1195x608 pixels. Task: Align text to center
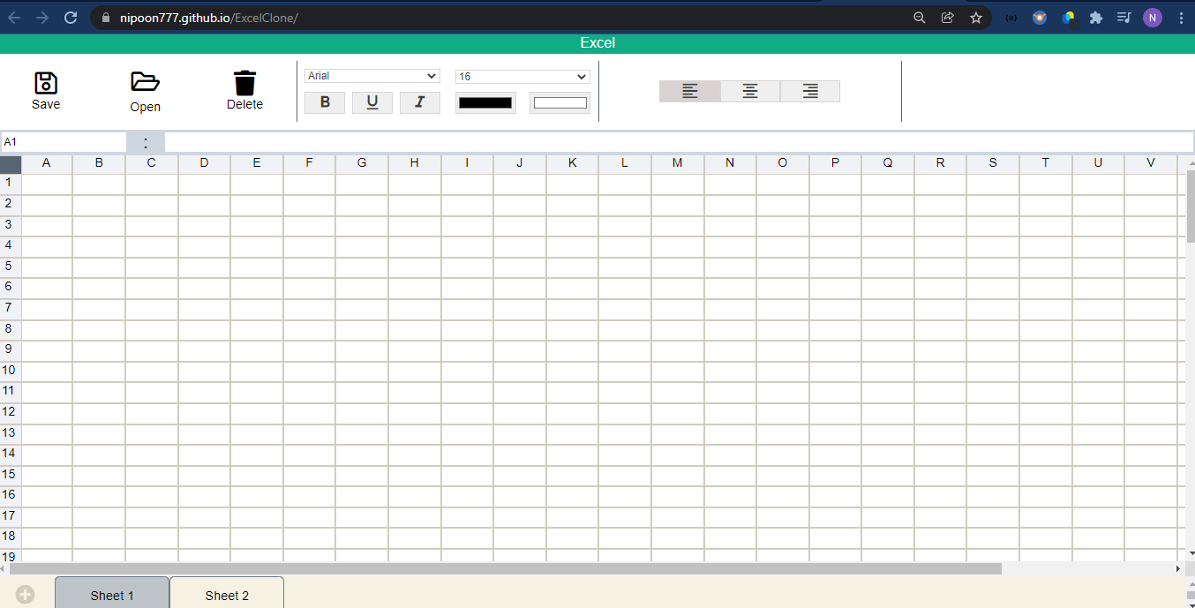pos(750,91)
